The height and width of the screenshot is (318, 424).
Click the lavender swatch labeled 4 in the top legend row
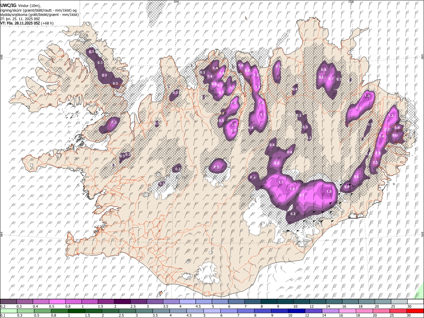(x=187, y=302)
